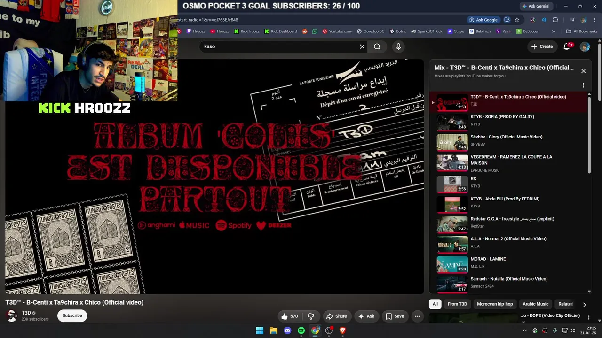Open the YouTube account avatar menu
Viewport: 602px width, 338px height.
coord(585,46)
